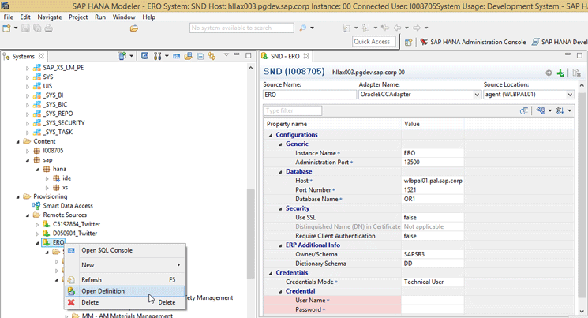Image resolution: width=588 pixels, height=318 pixels.
Task: Click the User Name value field
Action: click(x=433, y=301)
